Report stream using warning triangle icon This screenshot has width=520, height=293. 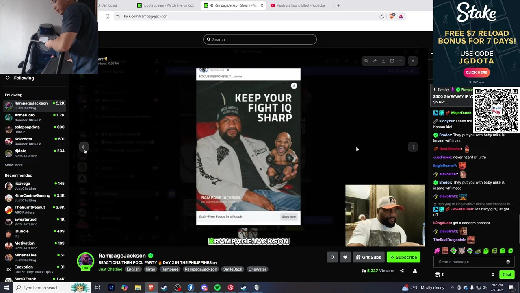(415, 271)
